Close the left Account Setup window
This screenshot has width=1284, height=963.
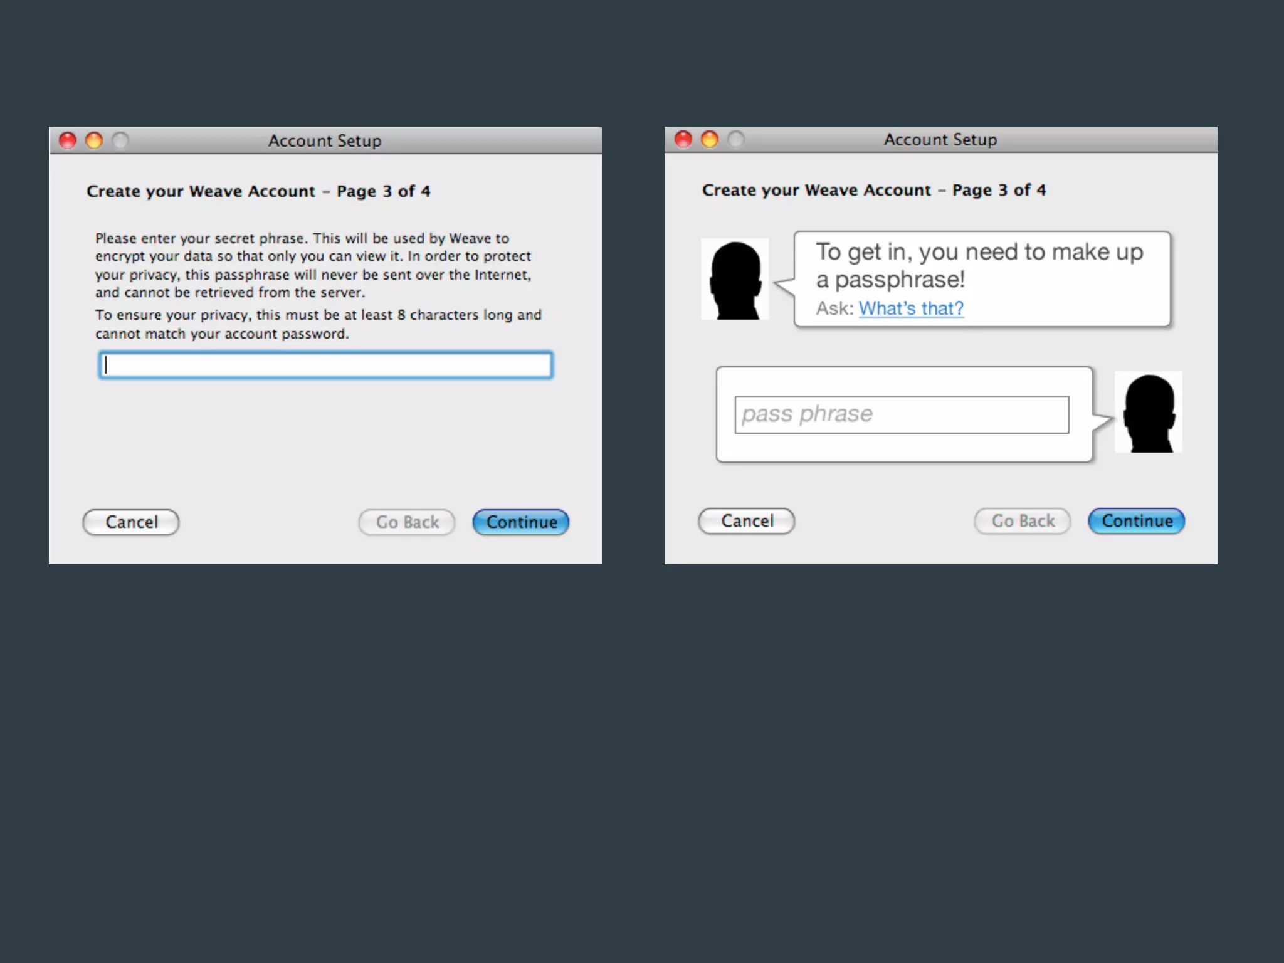pos(68,140)
